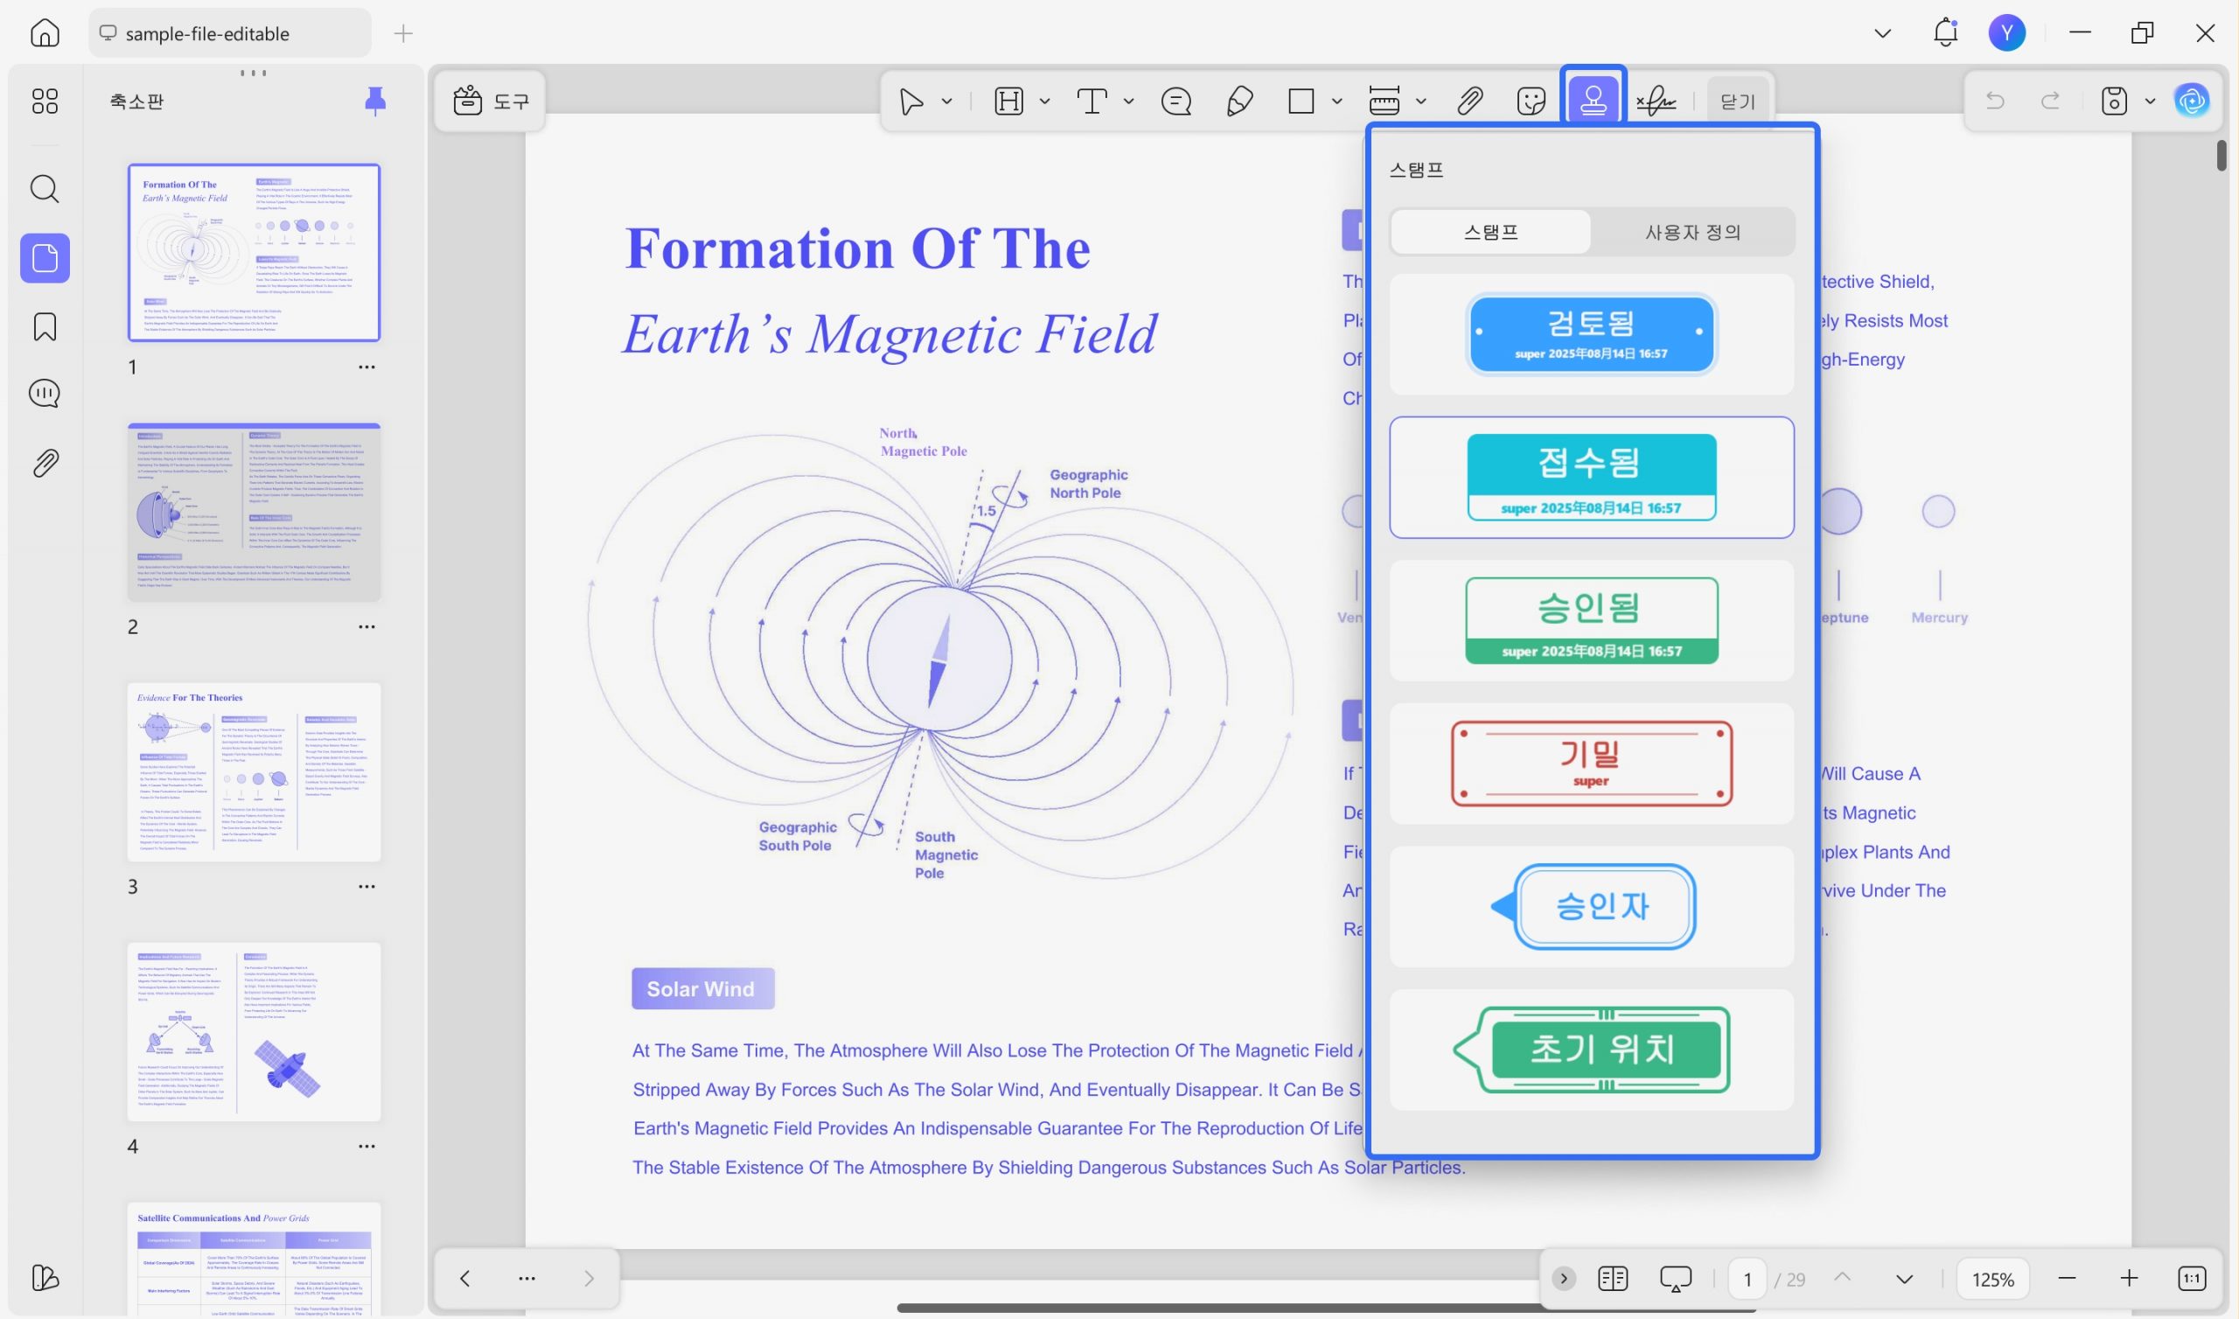Choose the blue 검토됨 stamp
The image size is (2239, 1319).
point(1591,334)
